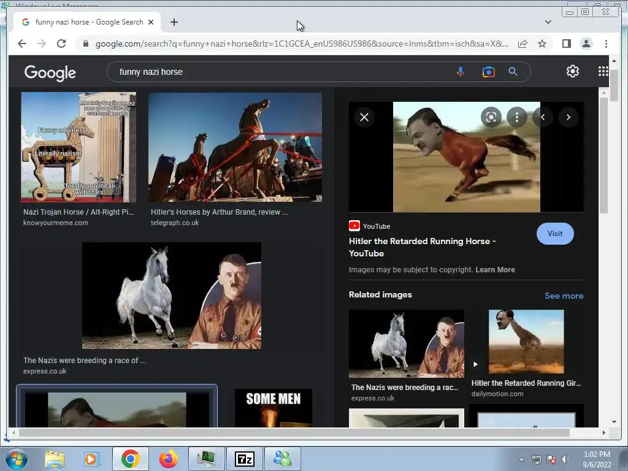Open the related giraffe video thumbnail
Image resolution: width=628 pixels, height=471 pixels.
526,341
